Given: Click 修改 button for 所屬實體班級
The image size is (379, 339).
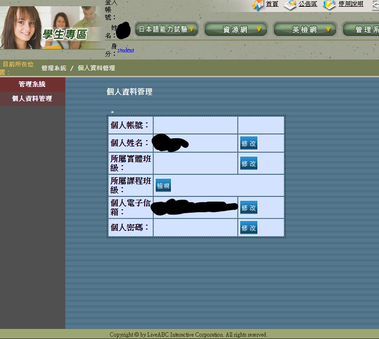Looking at the screenshot, I should [x=249, y=163].
